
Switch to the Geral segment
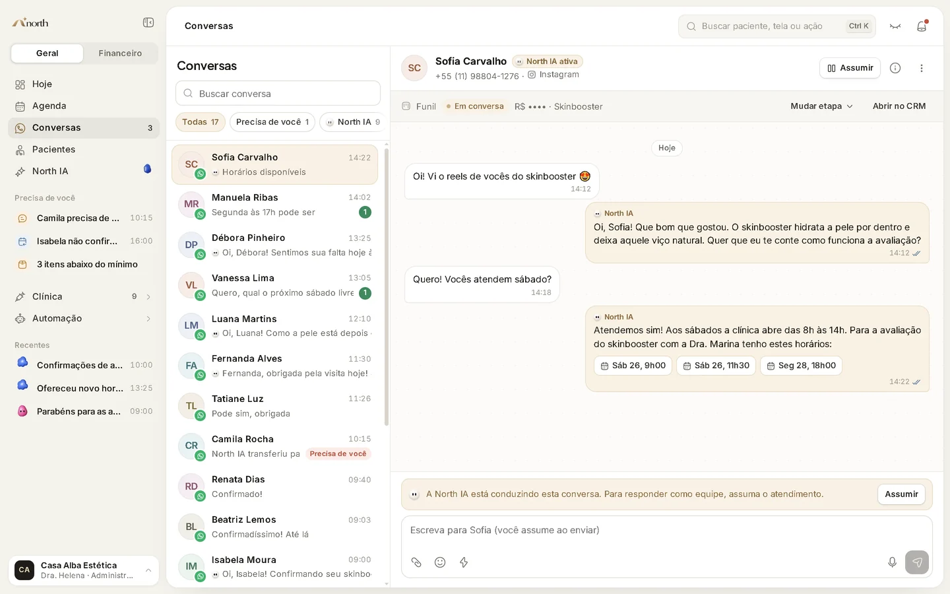(x=47, y=53)
